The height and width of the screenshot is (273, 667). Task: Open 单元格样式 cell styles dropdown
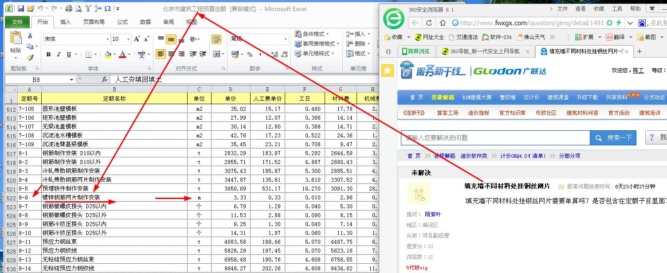pyautogui.click(x=314, y=53)
